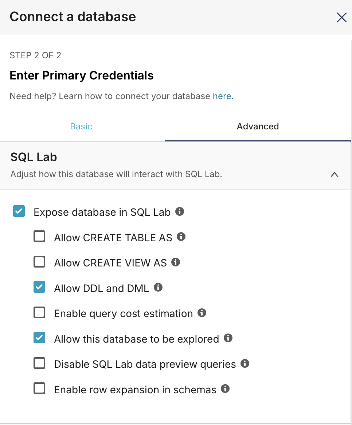The width and height of the screenshot is (352, 425).
Task: Check the Allow CREATE VIEW AS checkbox
Action: click(39, 262)
